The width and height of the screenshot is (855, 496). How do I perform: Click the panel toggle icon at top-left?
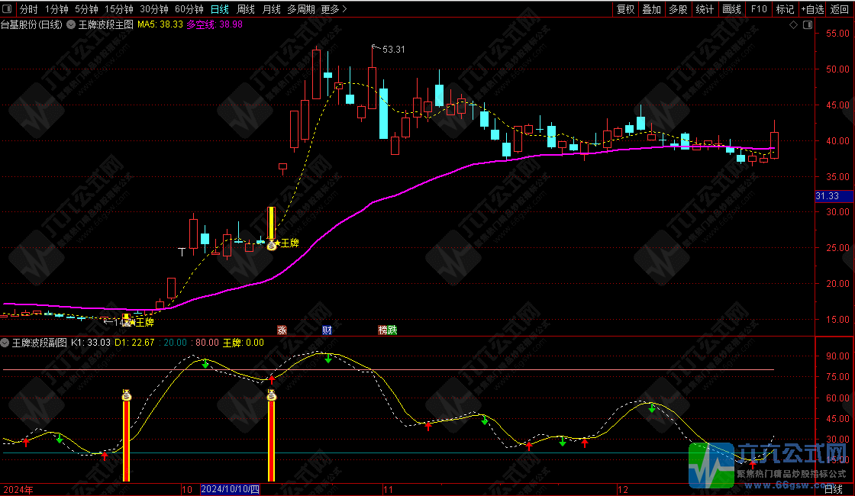[8, 9]
